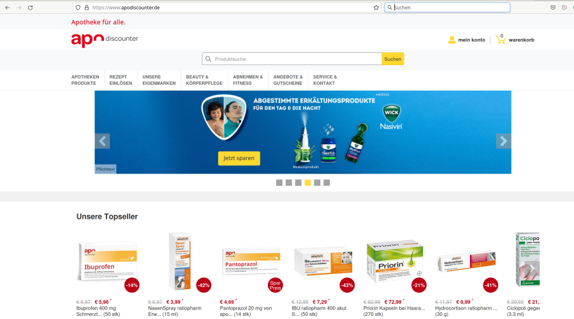Click the Jetzt sparen banner button
The image size is (574, 319).
click(x=239, y=158)
